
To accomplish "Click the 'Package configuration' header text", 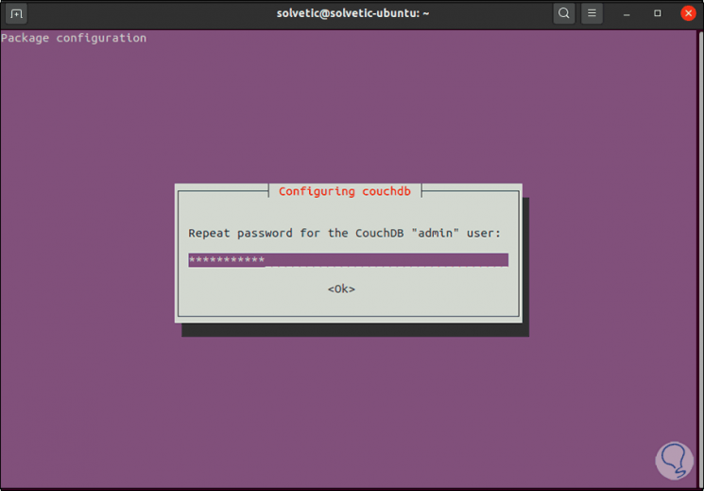I will tap(74, 38).
